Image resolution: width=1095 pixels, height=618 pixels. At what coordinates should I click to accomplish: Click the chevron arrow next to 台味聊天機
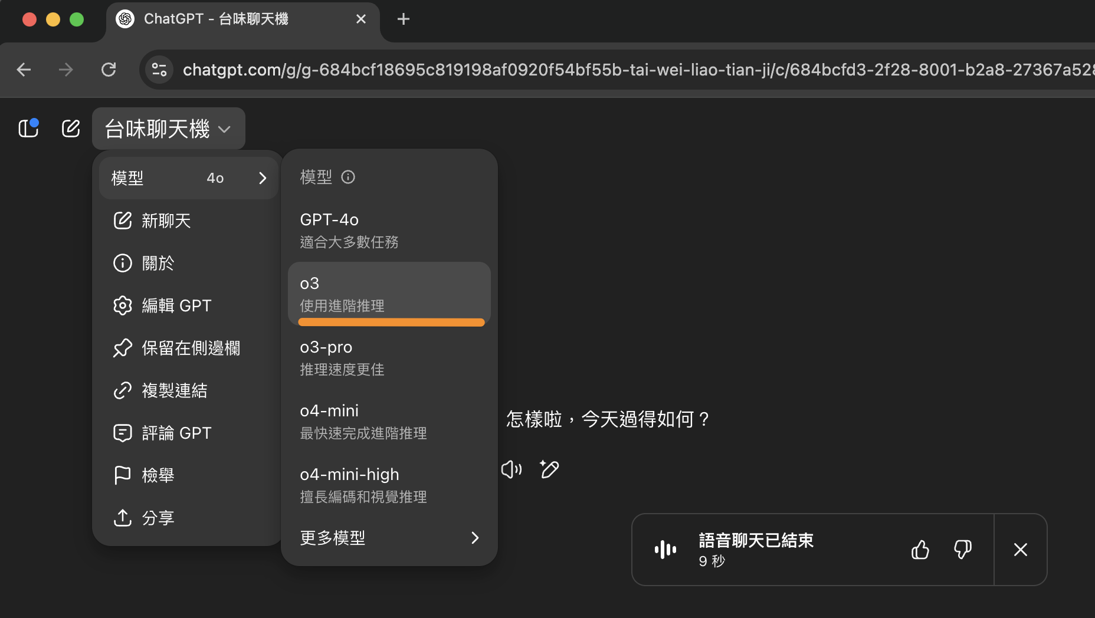[x=224, y=129]
